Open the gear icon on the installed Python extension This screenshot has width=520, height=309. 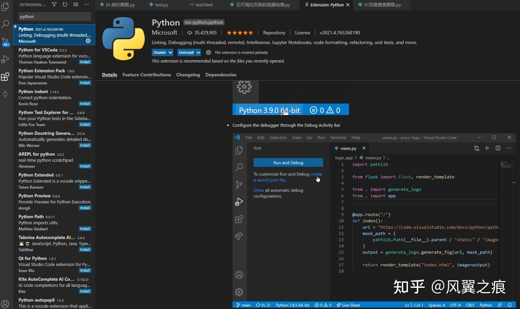click(88, 40)
